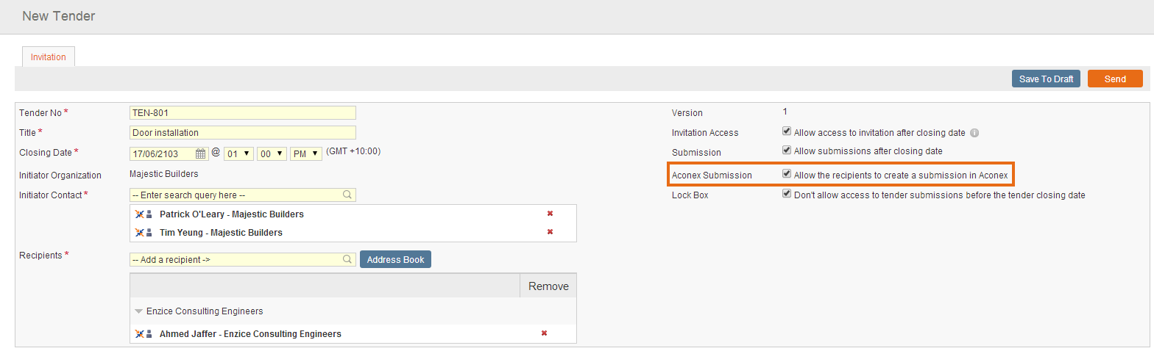The image size is (1154, 351).
Task: Click search icon in Recipients field
Action: point(347,259)
